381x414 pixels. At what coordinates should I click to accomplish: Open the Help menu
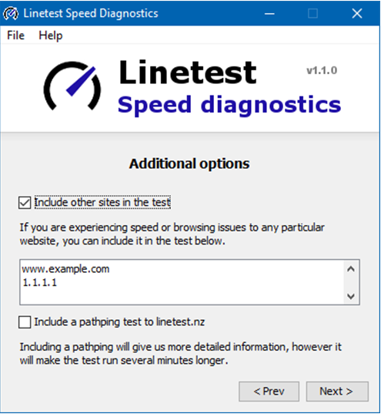point(50,35)
